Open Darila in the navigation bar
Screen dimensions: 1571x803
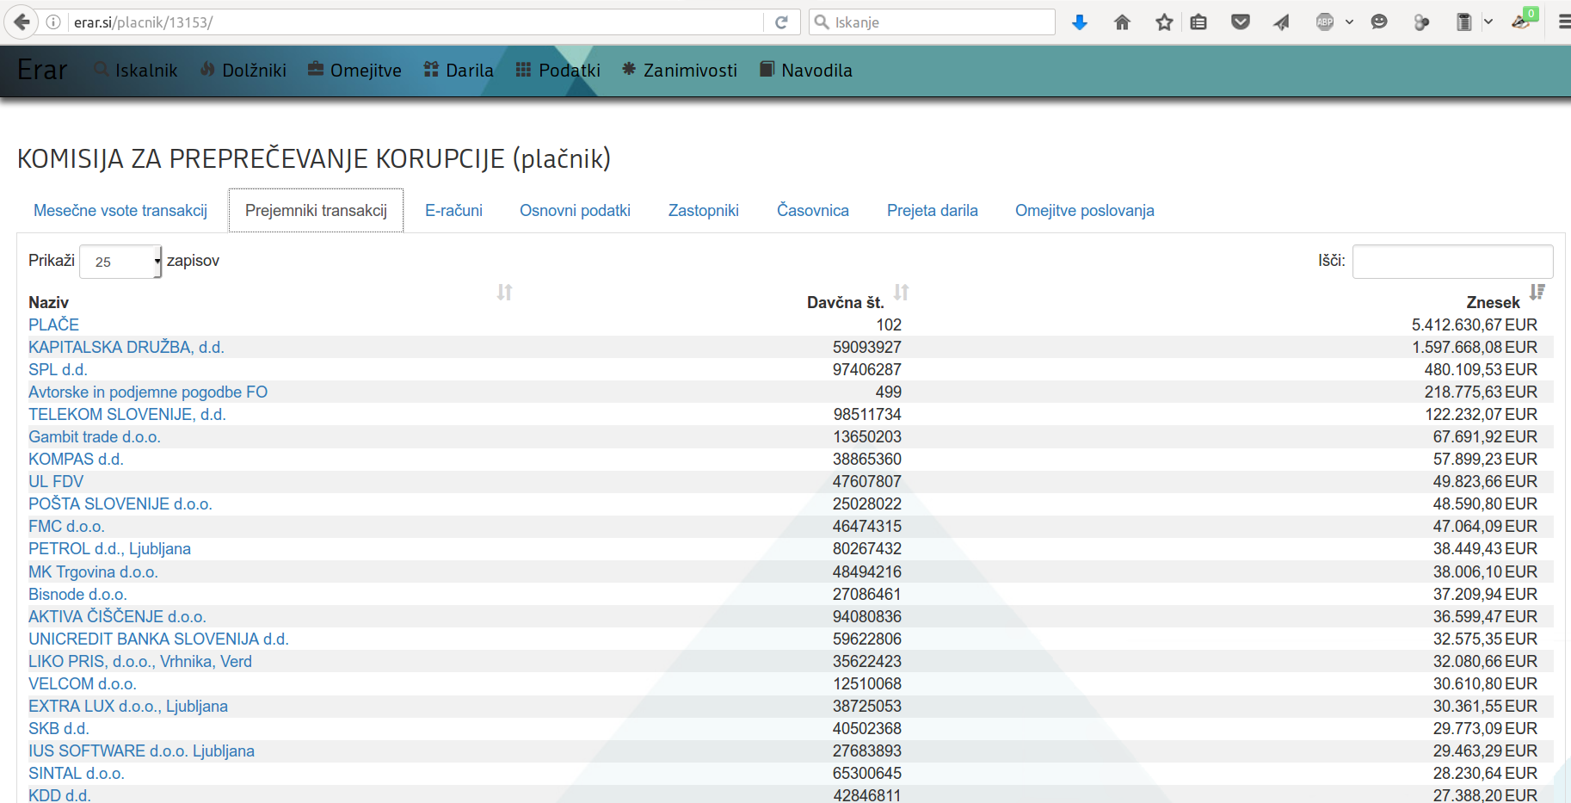(x=459, y=71)
